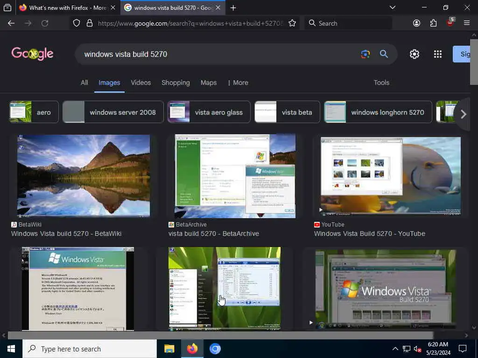Viewport: 478px width, 358px height.
Task: Bookmark this page with the star
Action: tap(292, 23)
